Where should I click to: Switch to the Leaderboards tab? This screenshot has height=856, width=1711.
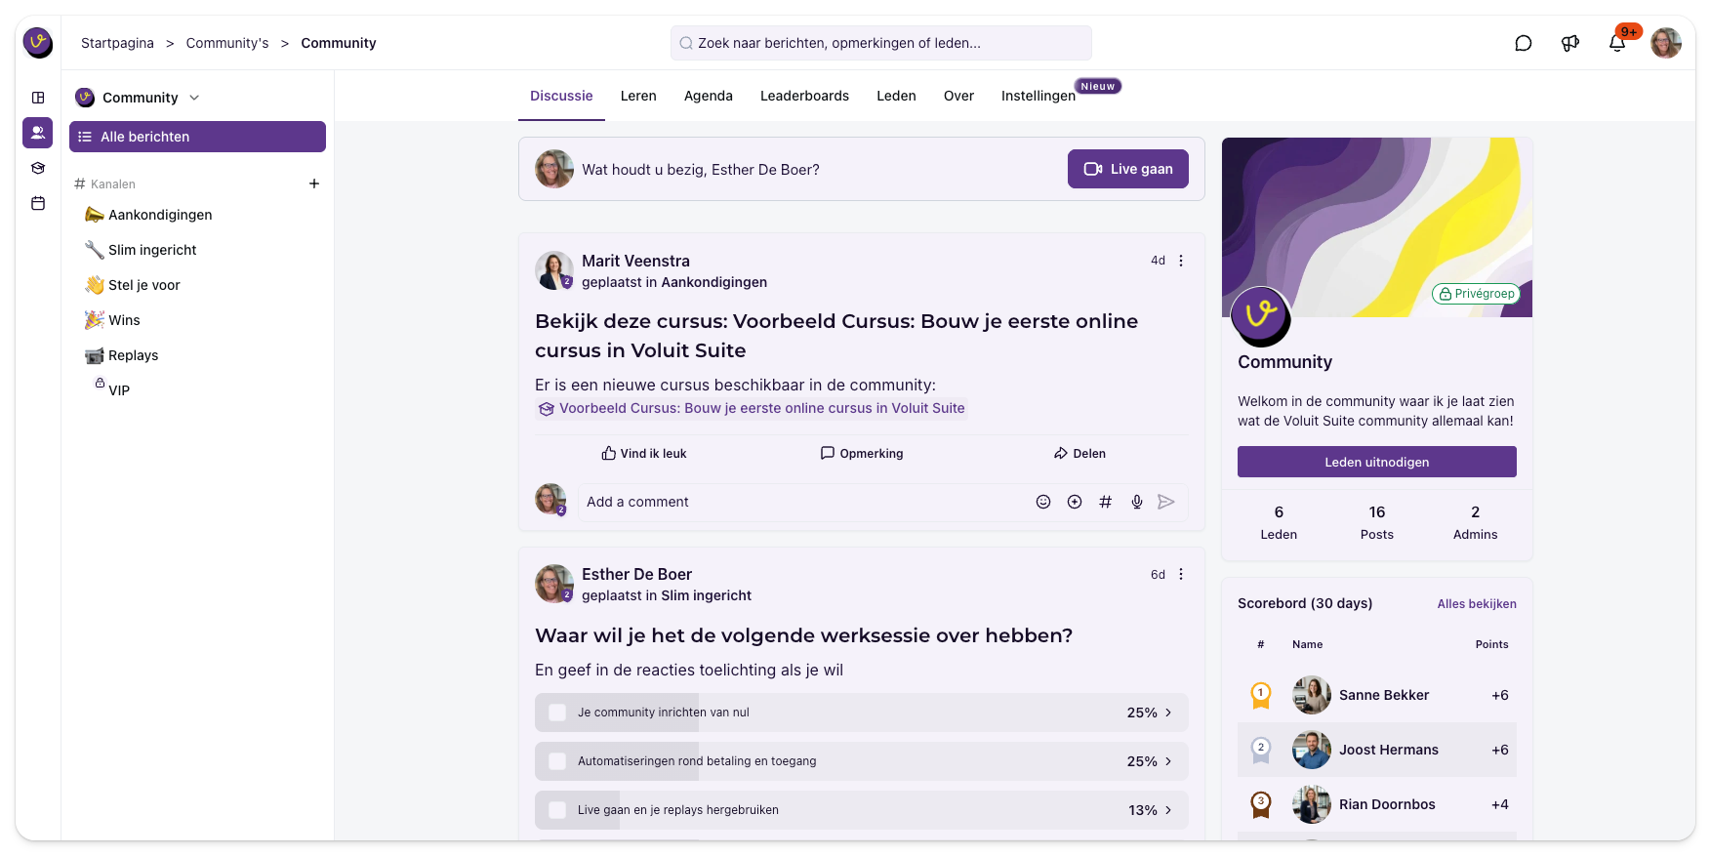pyautogui.click(x=804, y=96)
